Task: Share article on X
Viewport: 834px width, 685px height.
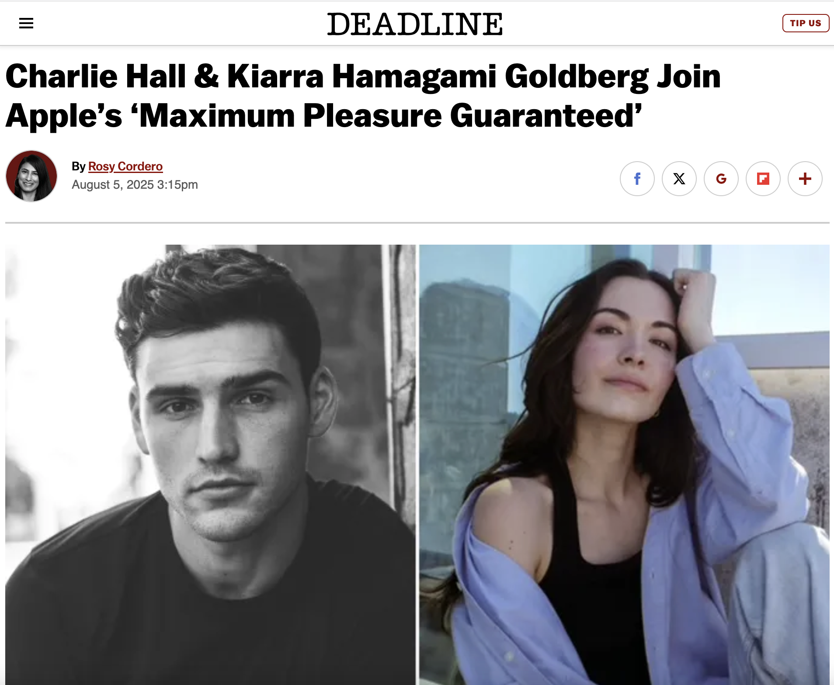Action: [679, 179]
